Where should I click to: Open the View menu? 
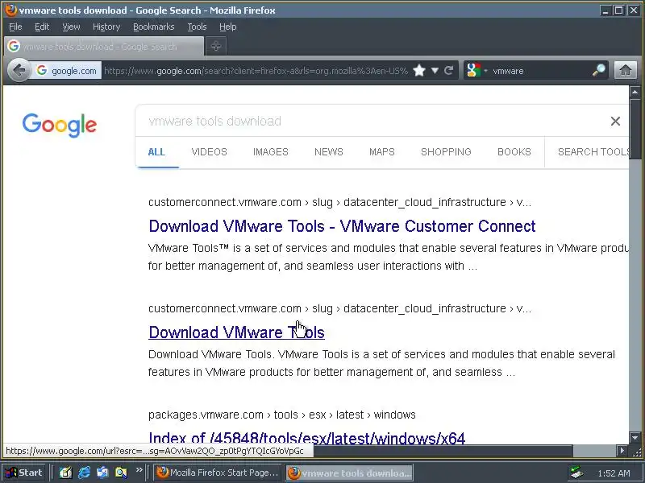[x=71, y=27]
